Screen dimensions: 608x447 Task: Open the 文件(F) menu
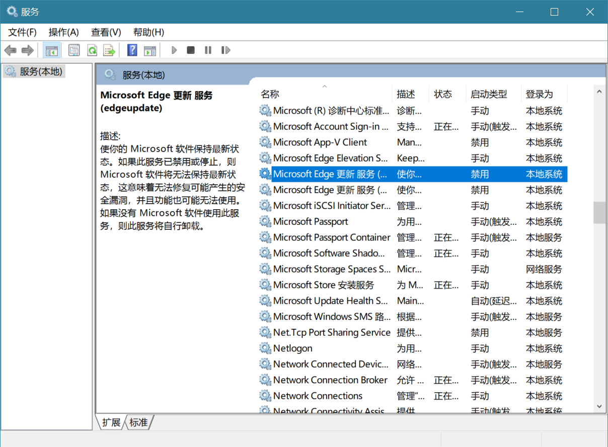pyautogui.click(x=23, y=32)
